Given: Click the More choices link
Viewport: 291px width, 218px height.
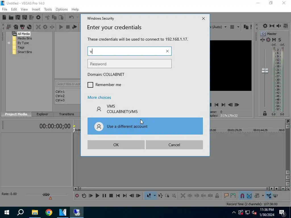Looking at the screenshot, I should [99, 97].
